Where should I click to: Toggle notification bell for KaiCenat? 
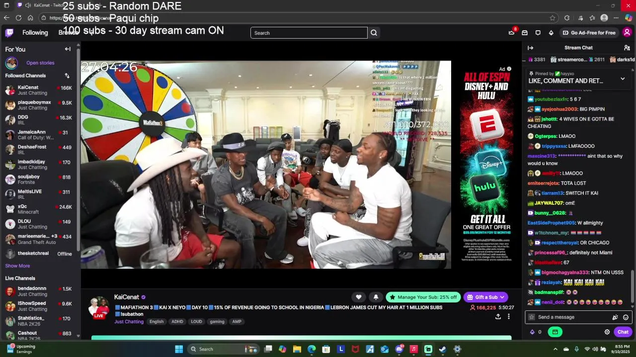click(376, 297)
